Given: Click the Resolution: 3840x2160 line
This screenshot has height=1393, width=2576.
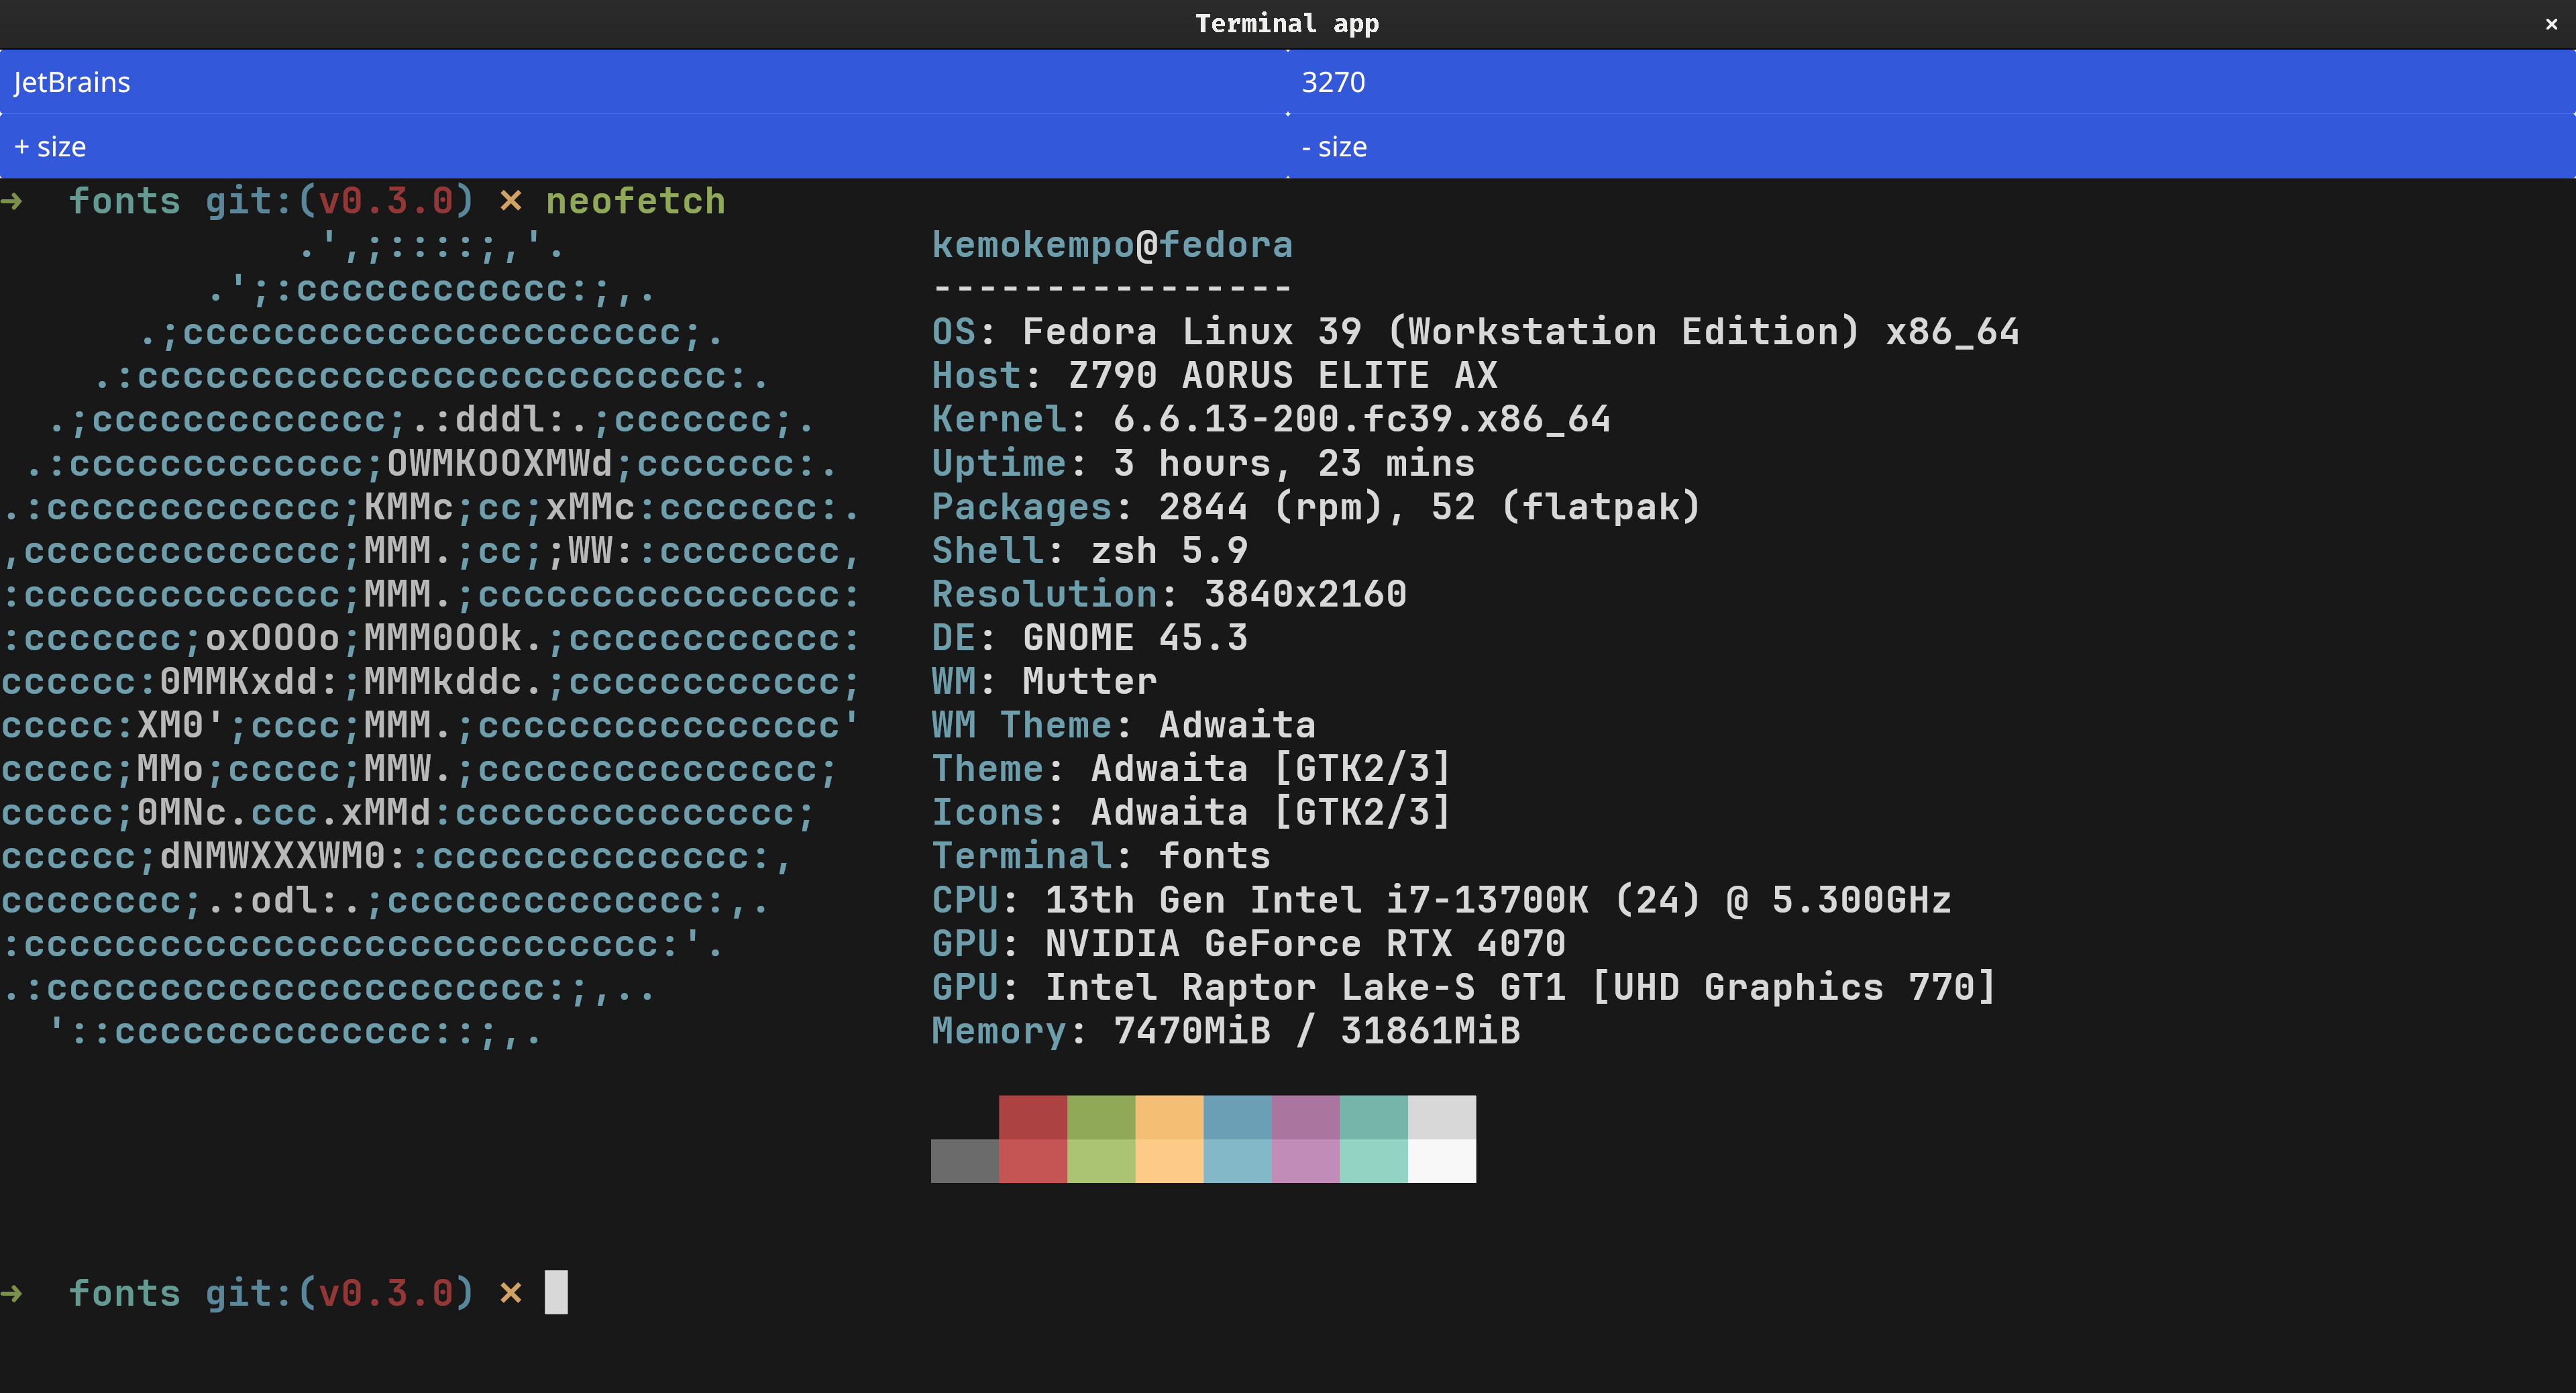Looking at the screenshot, I should [x=1169, y=594].
